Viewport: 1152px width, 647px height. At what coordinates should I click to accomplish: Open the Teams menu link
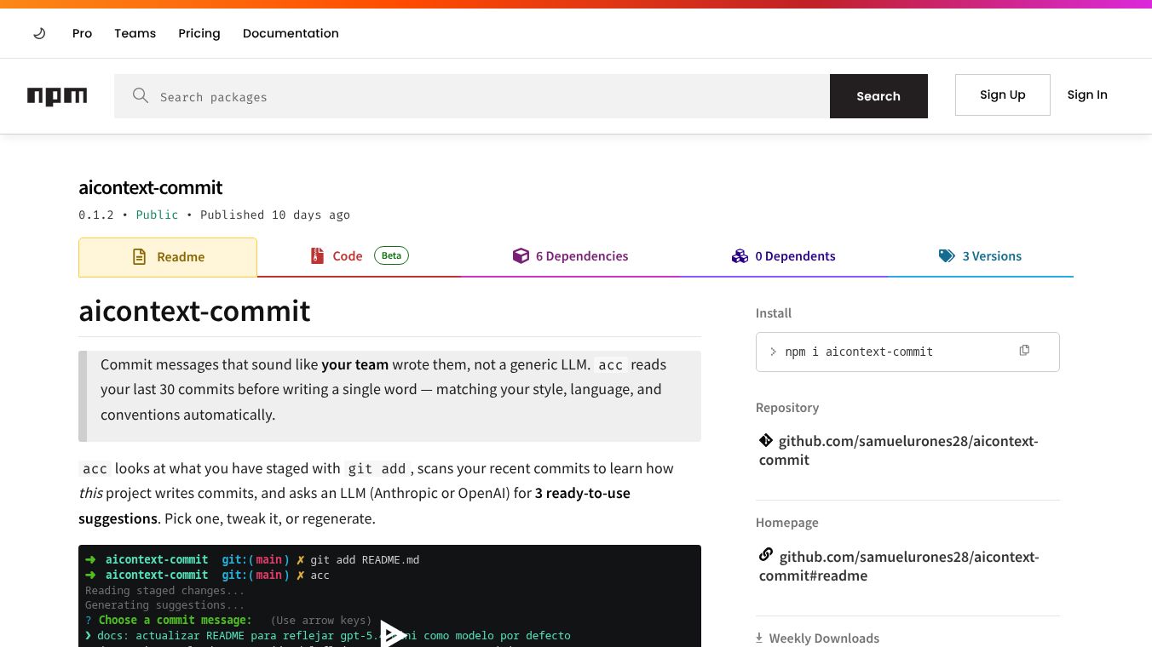coord(135,33)
